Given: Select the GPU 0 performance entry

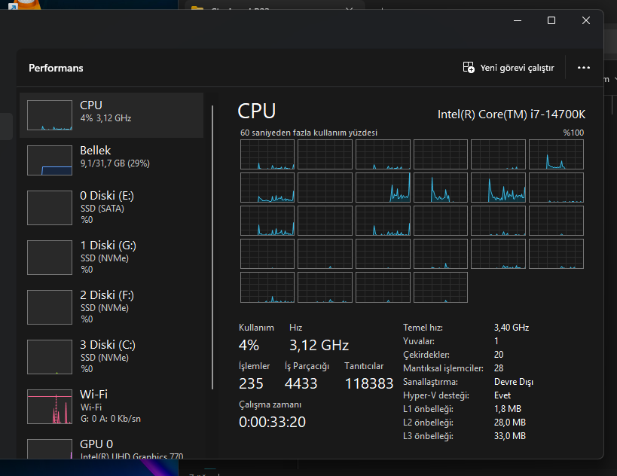Looking at the screenshot, I should pyautogui.click(x=111, y=447).
